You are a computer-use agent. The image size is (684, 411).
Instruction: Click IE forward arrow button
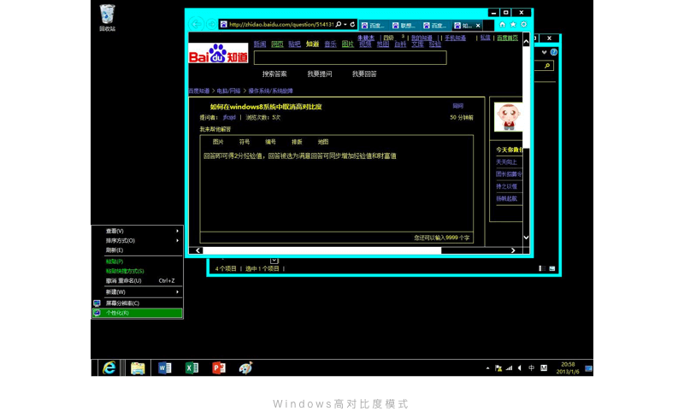point(211,25)
